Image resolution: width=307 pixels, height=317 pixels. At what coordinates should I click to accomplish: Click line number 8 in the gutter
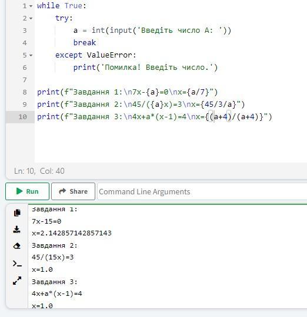[25, 92]
